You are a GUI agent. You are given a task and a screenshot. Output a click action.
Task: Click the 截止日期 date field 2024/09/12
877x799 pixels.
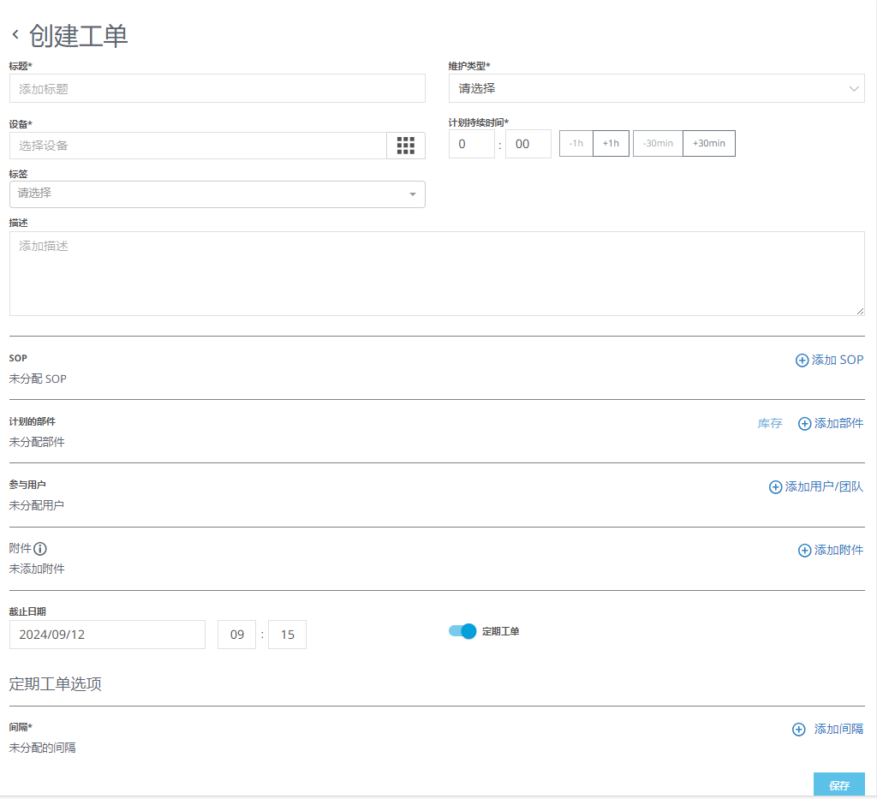tap(107, 635)
